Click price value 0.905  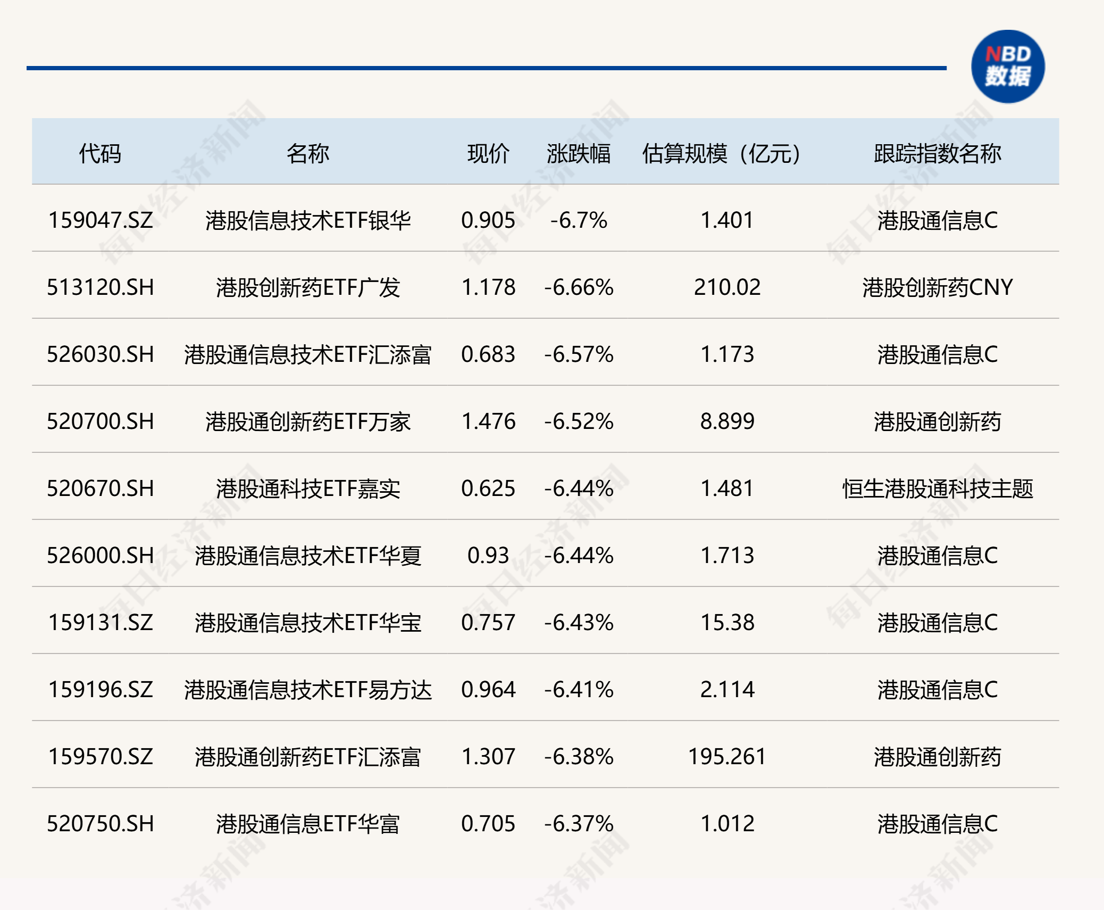coord(488,220)
